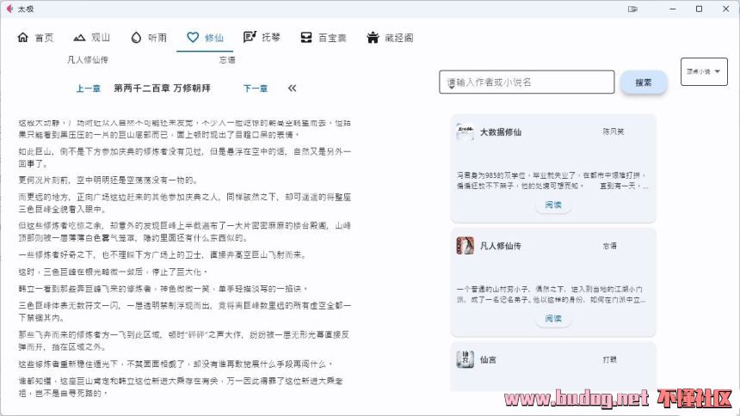
Task: Click the heart icon beside 修仙
Action: click(193, 37)
